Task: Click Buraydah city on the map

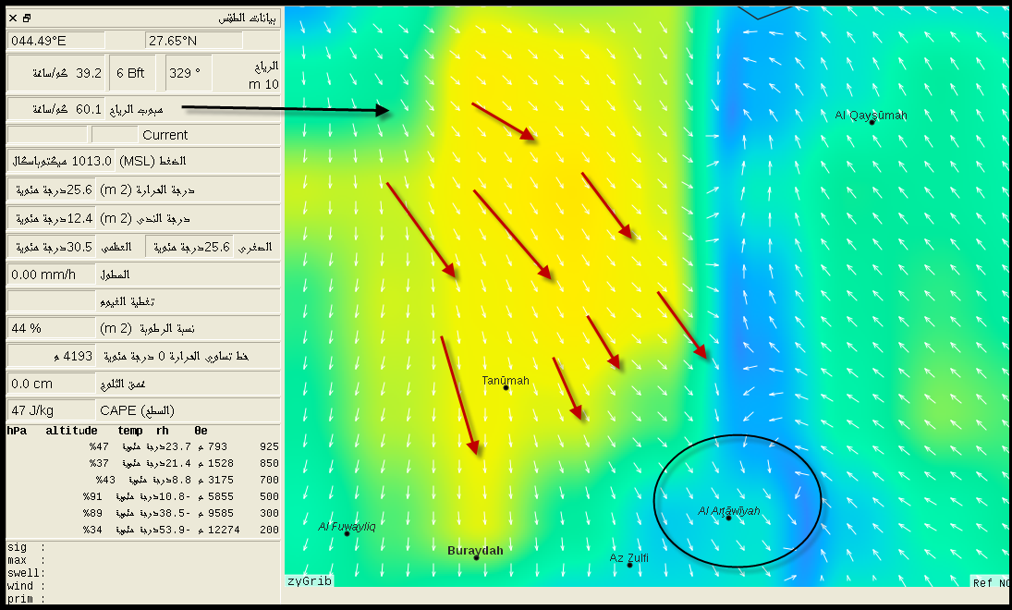Action: 475,551
